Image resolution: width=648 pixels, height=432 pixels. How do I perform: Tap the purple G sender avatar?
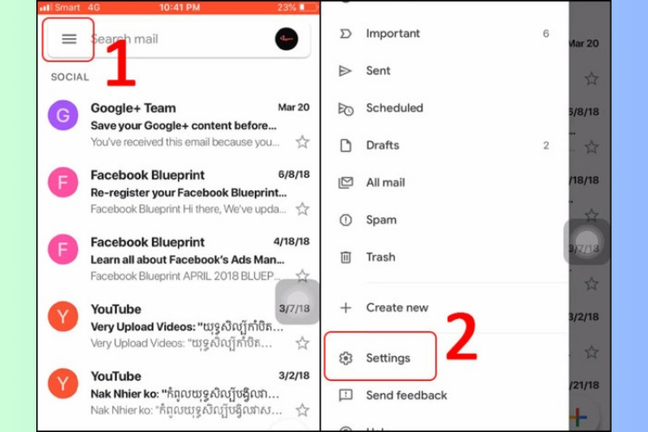click(63, 115)
